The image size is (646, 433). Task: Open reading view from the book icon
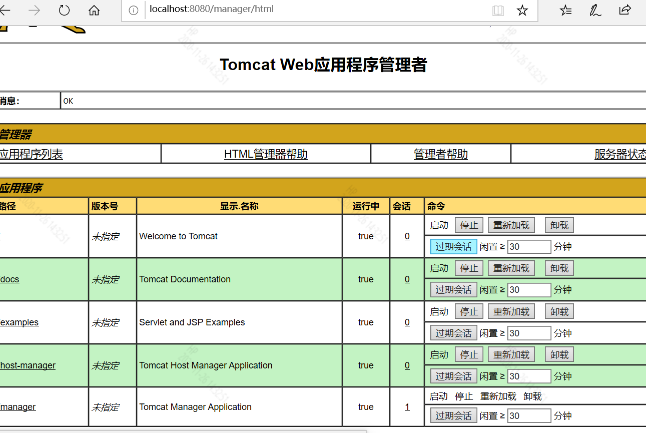(x=498, y=11)
